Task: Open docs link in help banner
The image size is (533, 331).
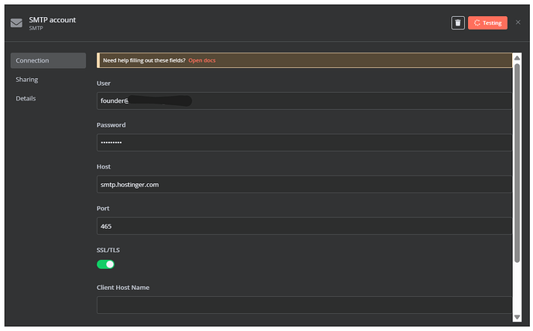Action: (x=202, y=60)
